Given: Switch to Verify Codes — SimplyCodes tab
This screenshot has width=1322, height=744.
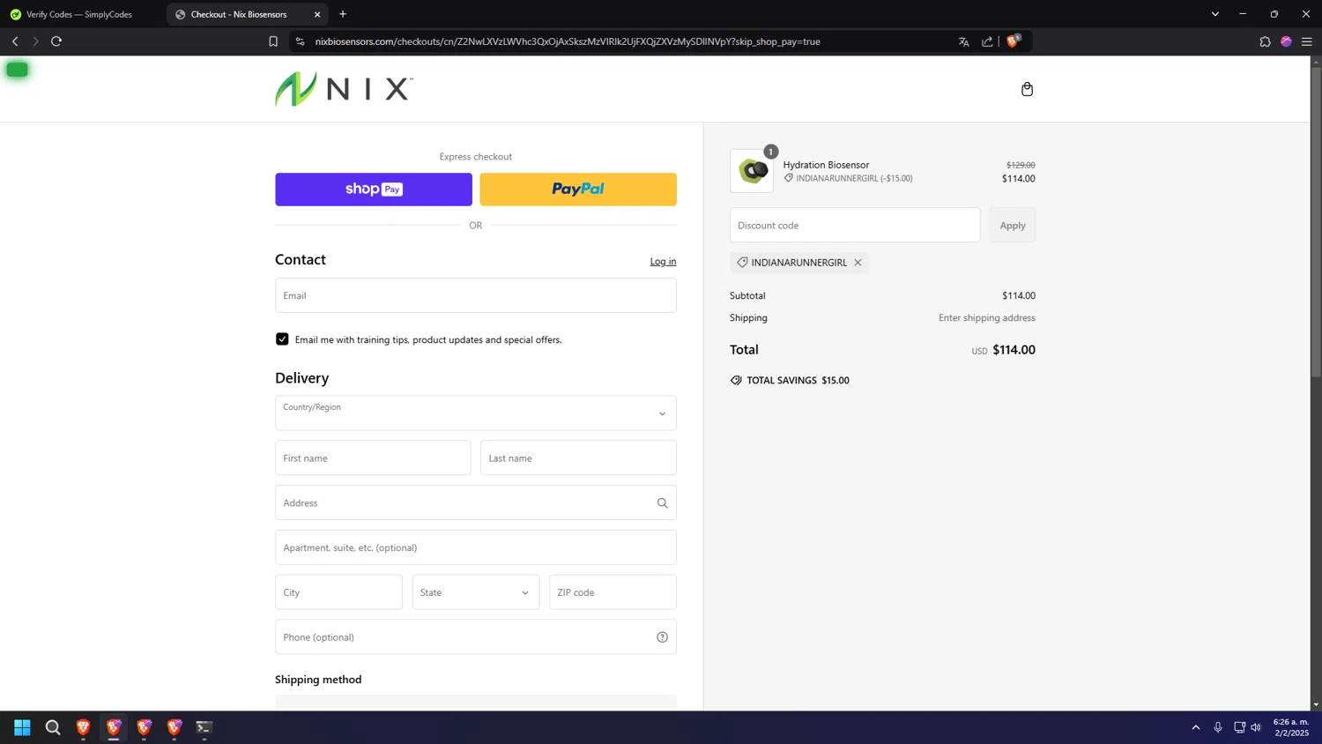Looking at the screenshot, I should pyautogui.click(x=81, y=14).
